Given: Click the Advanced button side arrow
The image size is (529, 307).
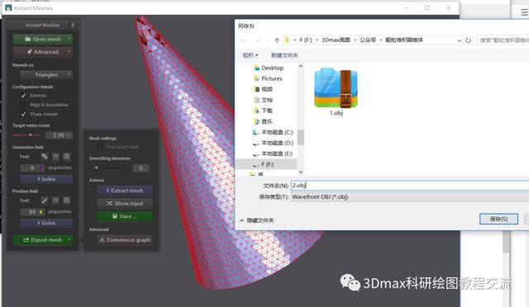Looking at the screenshot, I should 69,52.
